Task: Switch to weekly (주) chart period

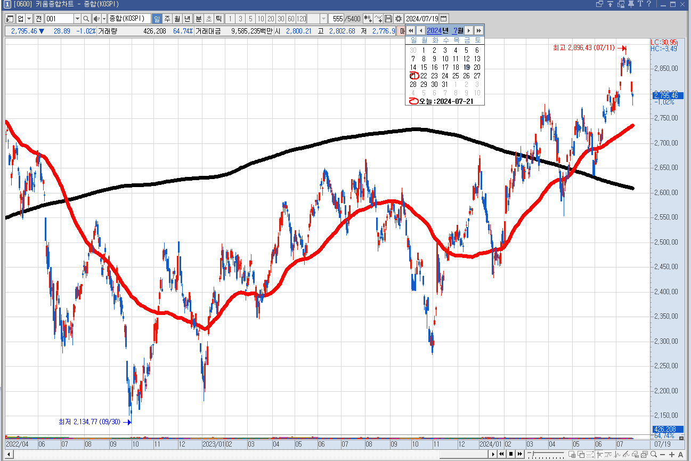Action: (x=167, y=19)
